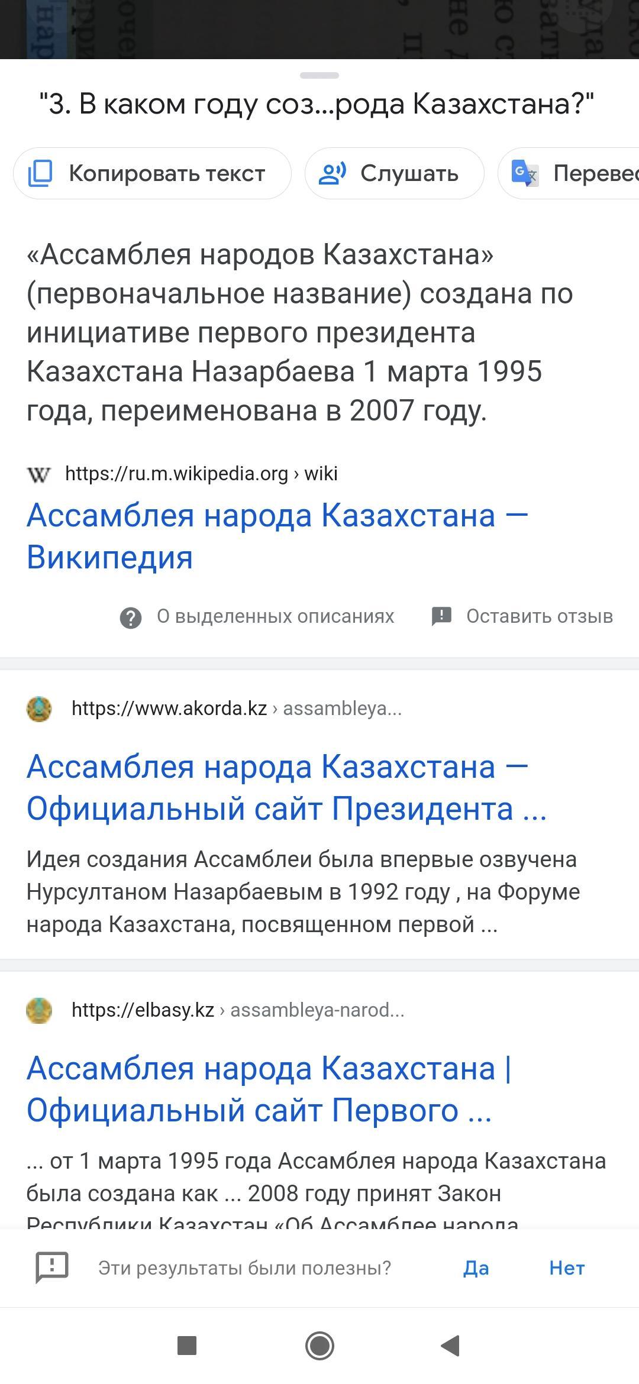The image size is (639, 1384).
Task: Tap the question mark help icon
Action: tap(131, 617)
